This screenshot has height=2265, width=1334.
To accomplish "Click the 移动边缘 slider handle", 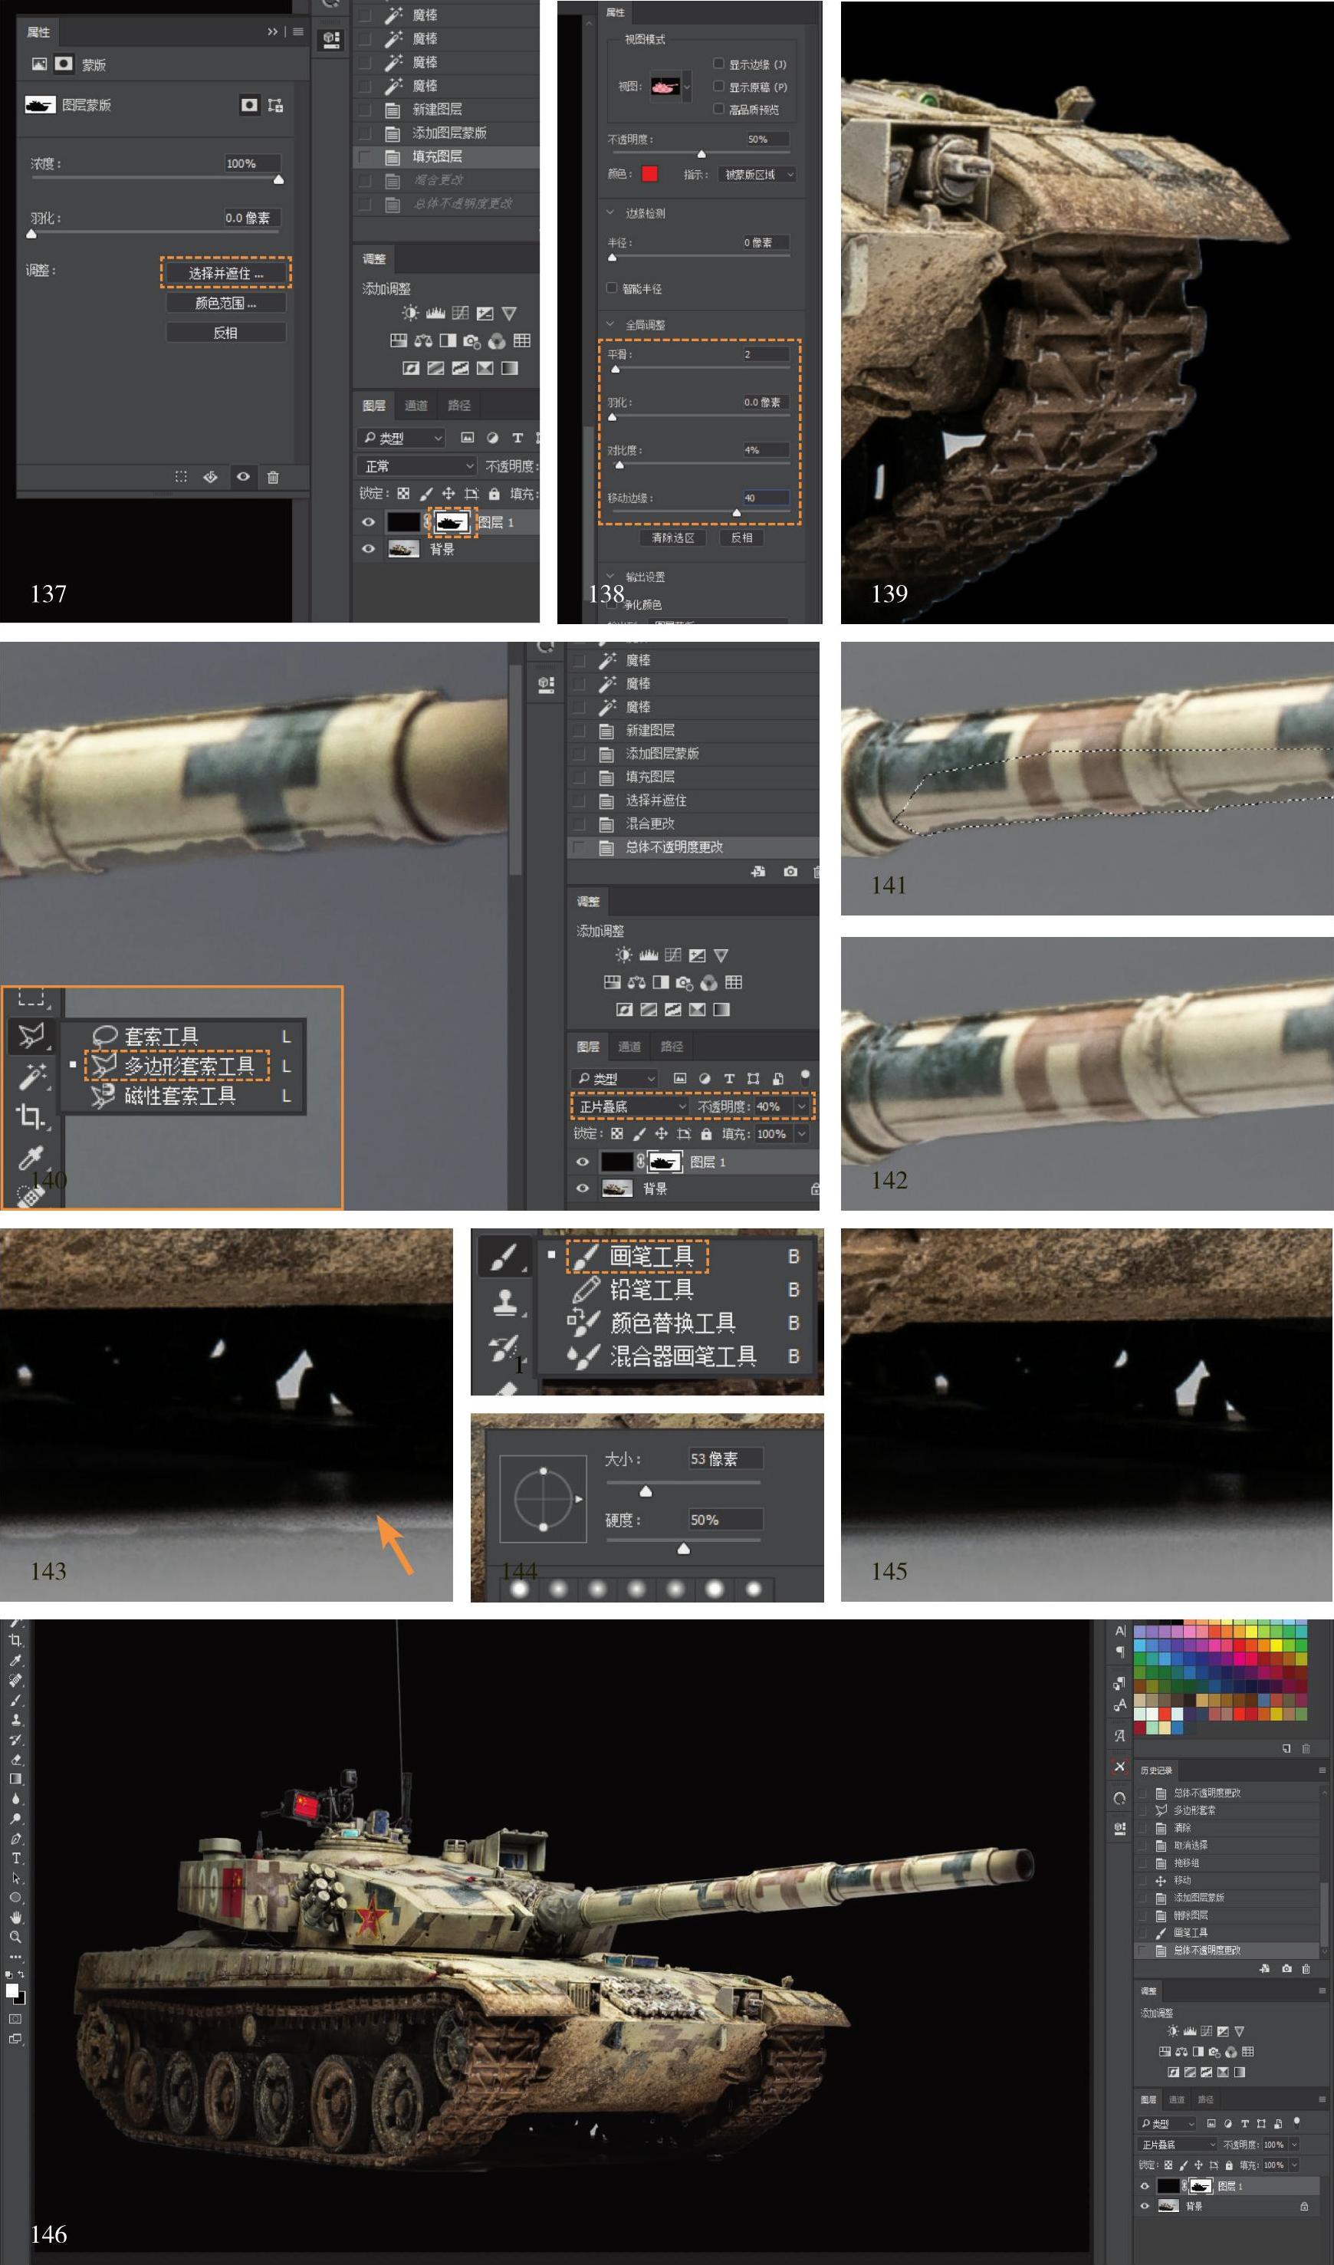I will 736,512.
